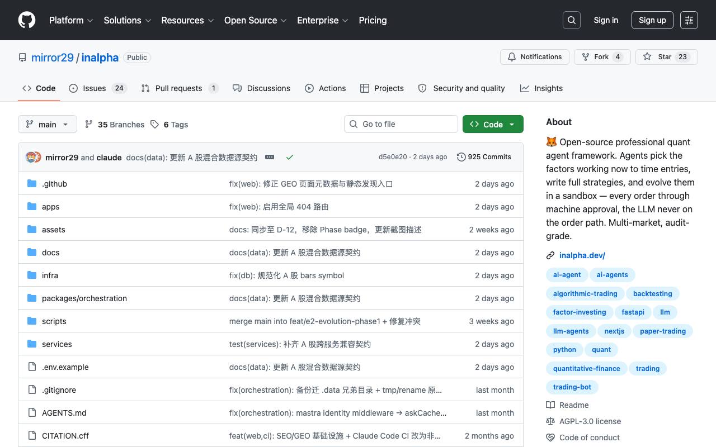
Task: Switch to the Projects tab
Action: tap(382, 88)
